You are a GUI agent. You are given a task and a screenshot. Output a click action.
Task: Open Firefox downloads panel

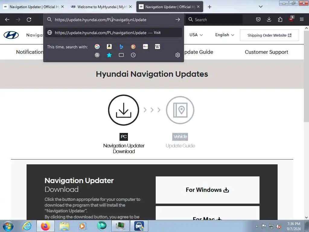point(269,19)
